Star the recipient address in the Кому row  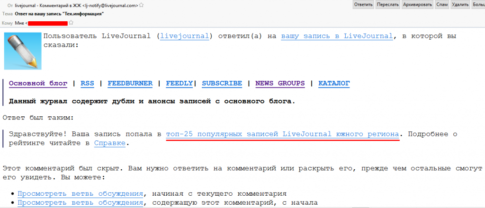click(x=71, y=23)
